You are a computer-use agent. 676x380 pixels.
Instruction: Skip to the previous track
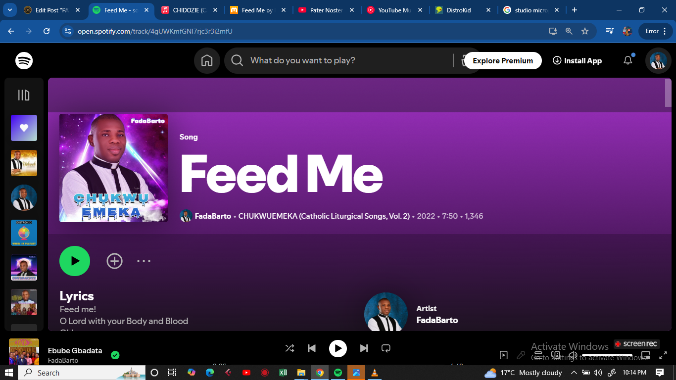[312, 348]
